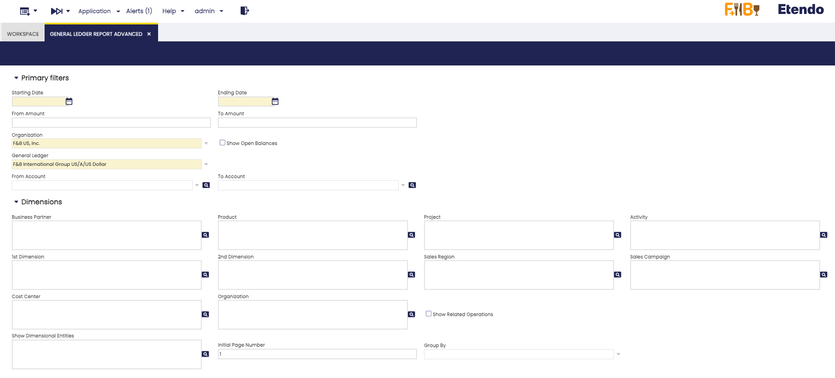Click the From Amount input field
The height and width of the screenshot is (378, 835).
pyautogui.click(x=111, y=123)
